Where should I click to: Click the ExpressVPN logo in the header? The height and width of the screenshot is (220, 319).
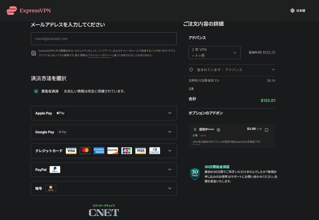28,11
